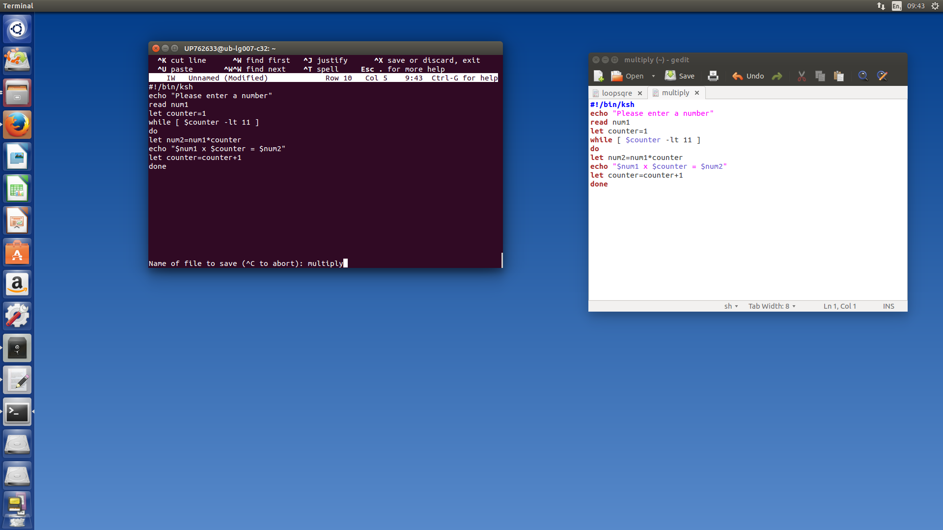
Task: Click the terminal window title bar
Action: 325,48
